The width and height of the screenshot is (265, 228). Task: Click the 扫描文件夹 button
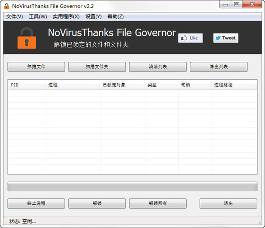pos(97,67)
